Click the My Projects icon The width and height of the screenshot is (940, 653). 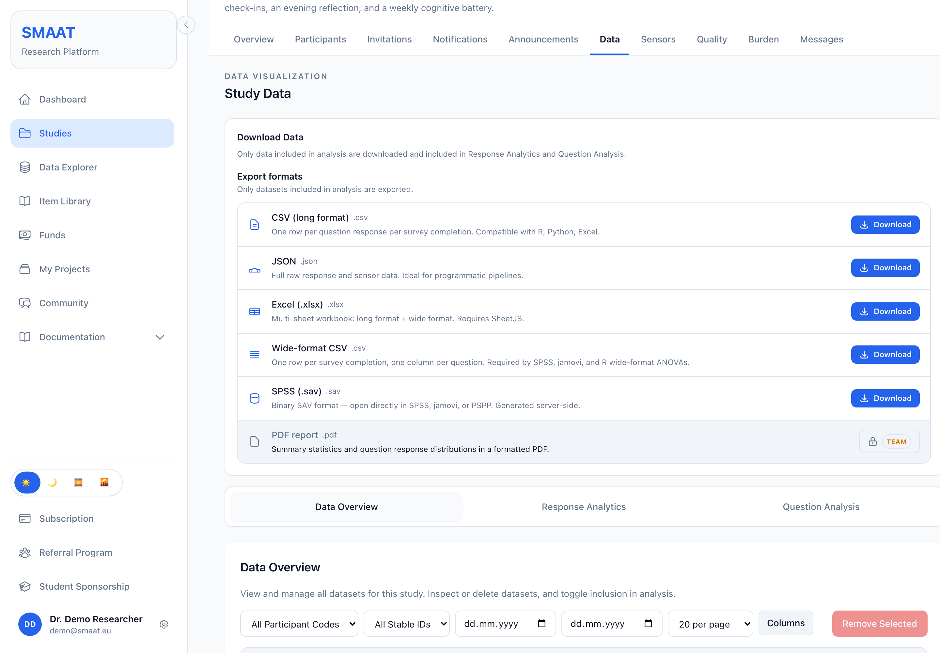[25, 269]
